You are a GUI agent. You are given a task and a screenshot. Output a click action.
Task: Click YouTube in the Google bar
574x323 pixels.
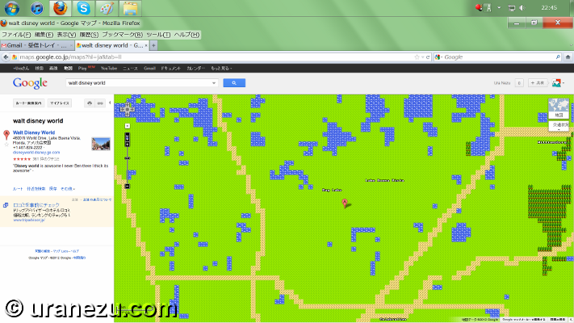point(109,68)
